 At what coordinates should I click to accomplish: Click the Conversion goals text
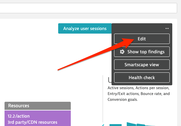click(x=122, y=100)
